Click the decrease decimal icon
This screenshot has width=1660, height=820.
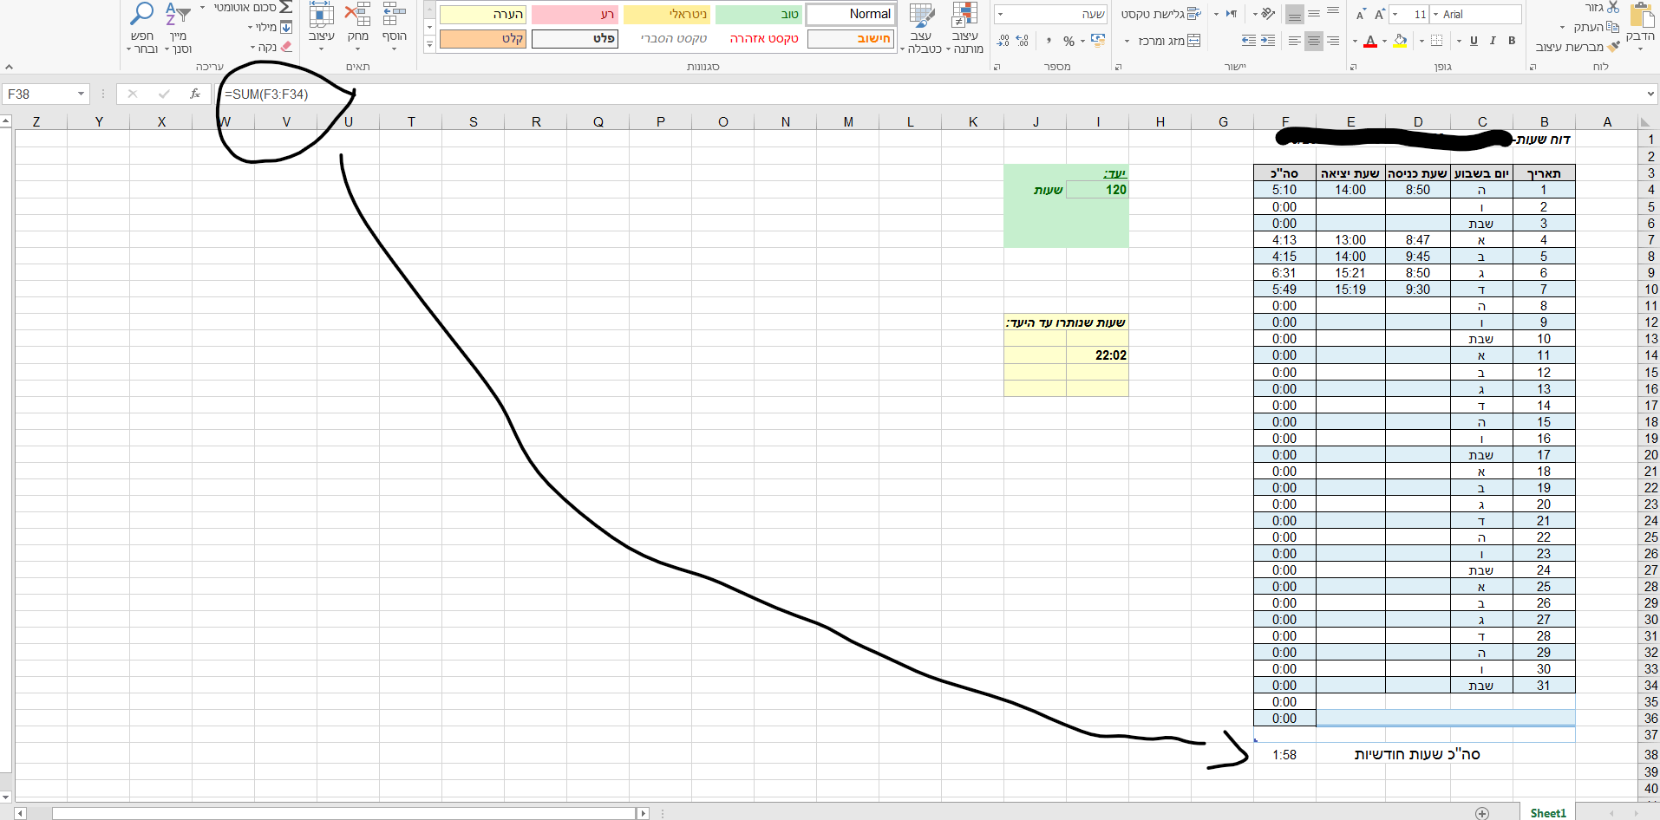click(1003, 41)
